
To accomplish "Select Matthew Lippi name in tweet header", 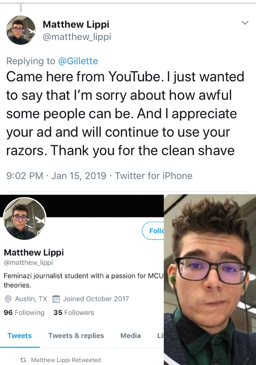I will (x=76, y=24).
